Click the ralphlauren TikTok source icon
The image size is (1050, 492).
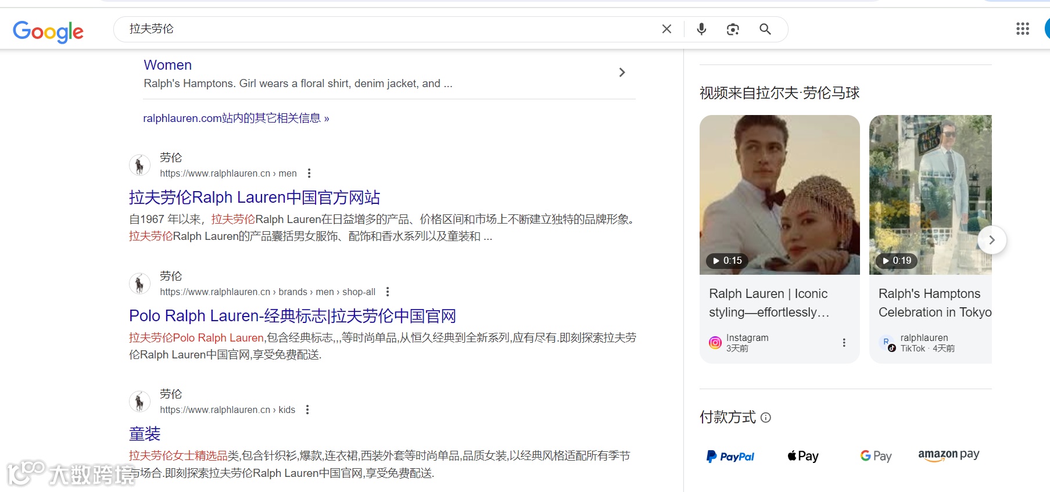tap(888, 344)
